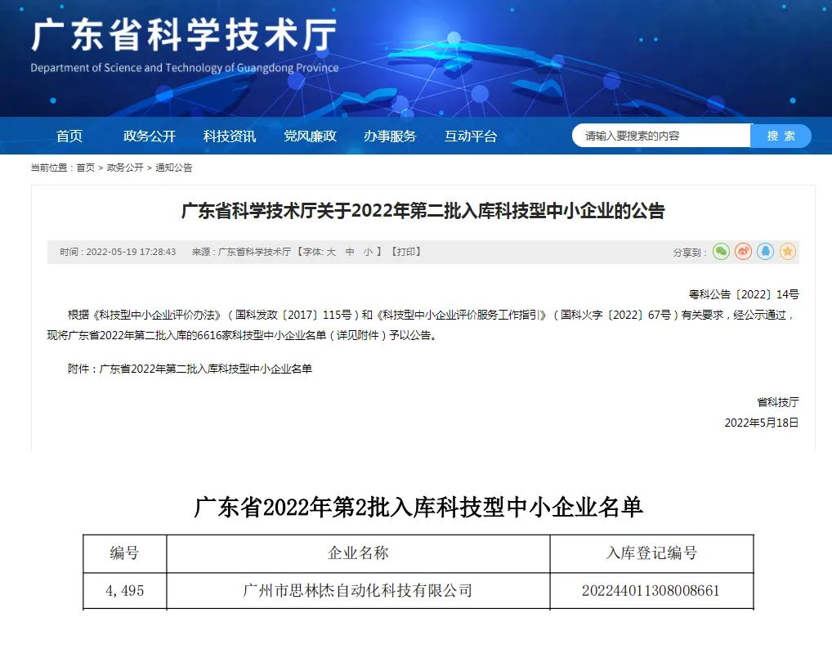Open the 首页 navigation menu item
Viewport: 832px width, 649px height.
69,137
